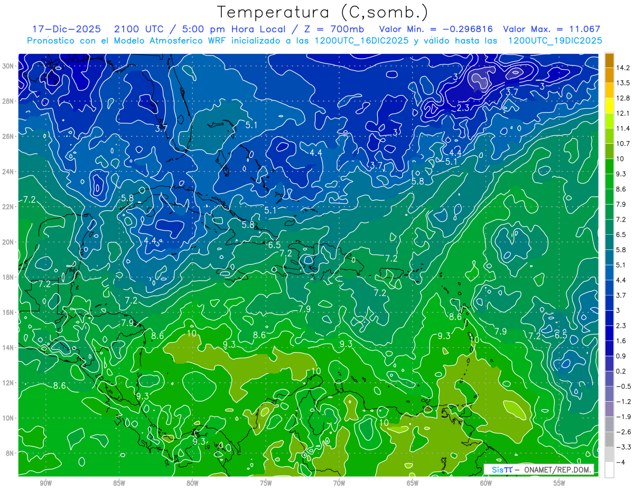The height and width of the screenshot is (490, 634).
Task: Click the "22N" latitude axis label
Action: [8, 207]
